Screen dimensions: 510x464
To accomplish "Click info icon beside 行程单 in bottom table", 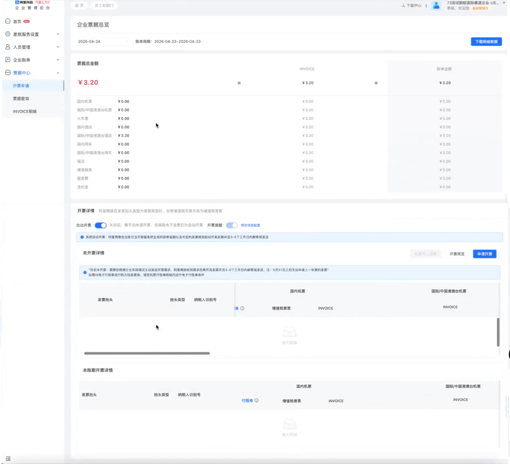I will [x=256, y=400].
